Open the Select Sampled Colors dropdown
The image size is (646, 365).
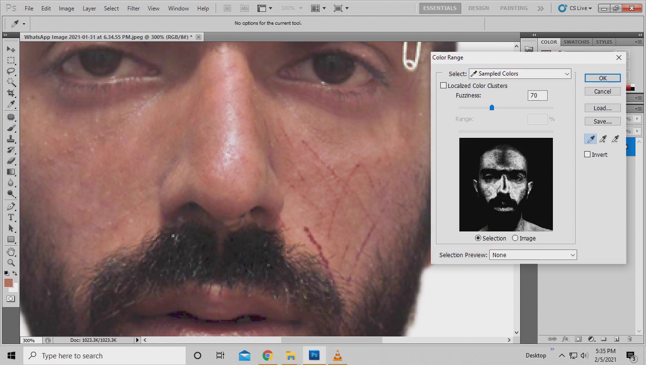click(x=520, y=74)
